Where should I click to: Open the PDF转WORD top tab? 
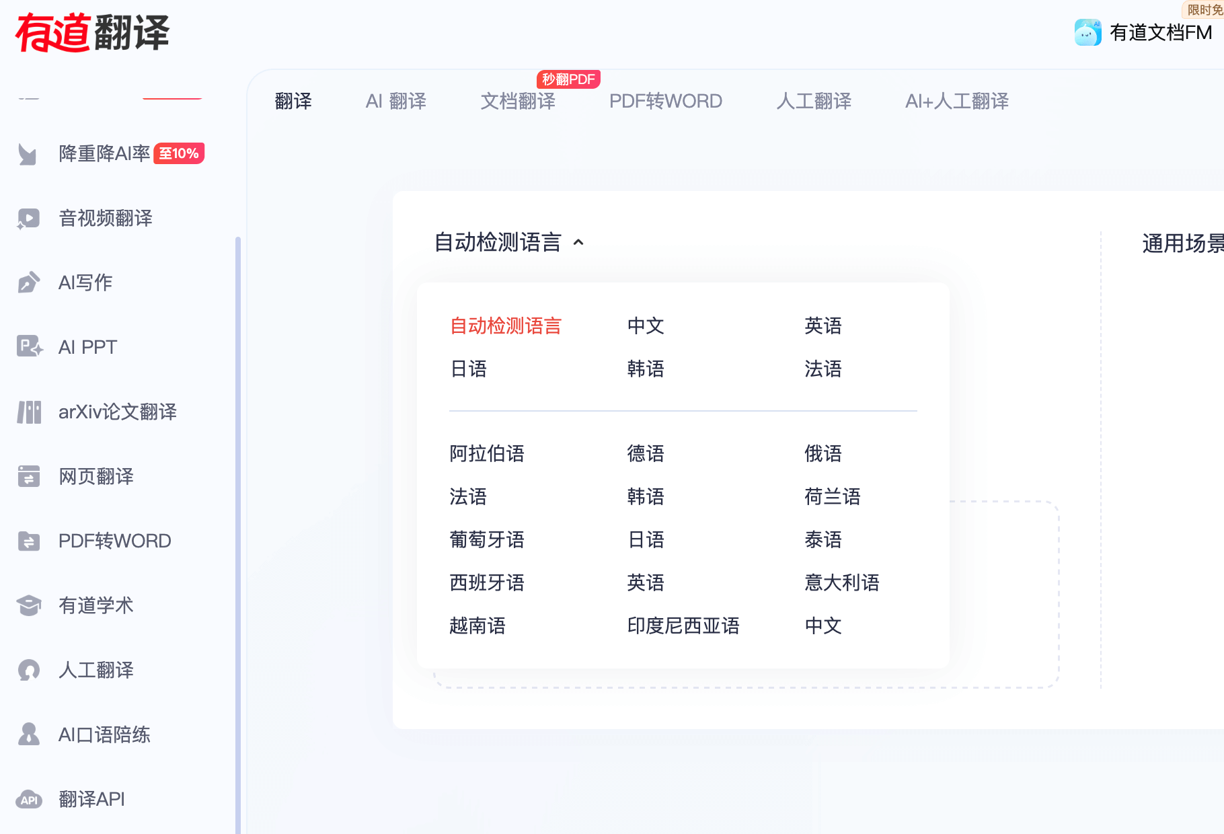665,101
